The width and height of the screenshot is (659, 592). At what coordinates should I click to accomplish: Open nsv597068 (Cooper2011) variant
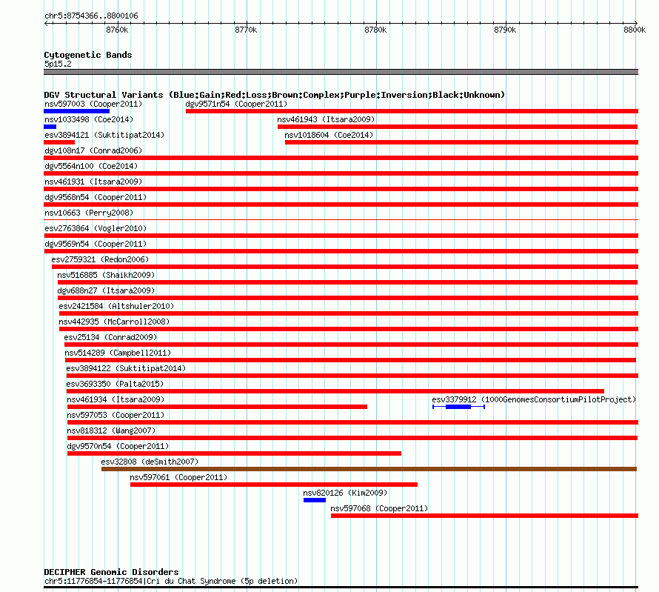[379, 508]
